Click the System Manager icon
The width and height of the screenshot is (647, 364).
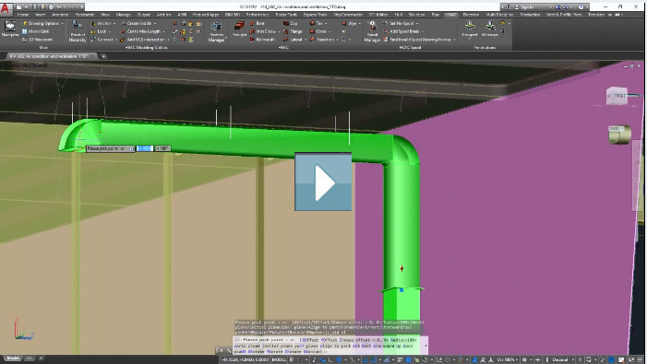[x=216, y=31]
